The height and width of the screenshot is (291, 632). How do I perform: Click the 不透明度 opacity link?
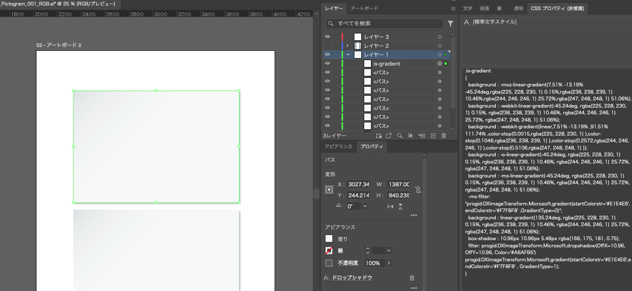click(348, 263)
